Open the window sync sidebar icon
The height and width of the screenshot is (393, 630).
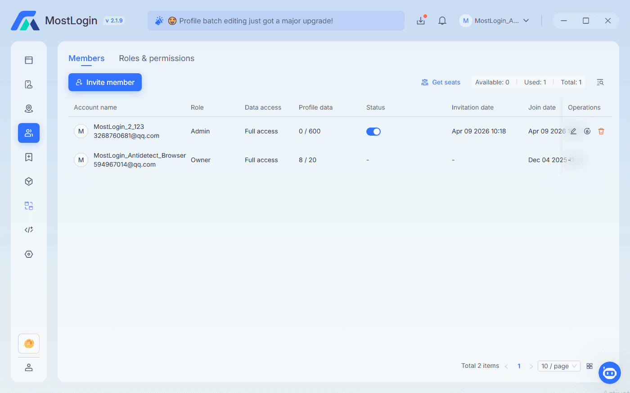[x=29, y=206]
